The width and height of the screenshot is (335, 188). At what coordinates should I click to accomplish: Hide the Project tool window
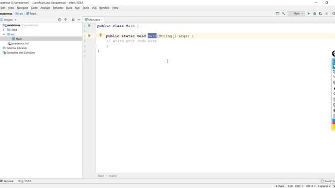(79, 20)
